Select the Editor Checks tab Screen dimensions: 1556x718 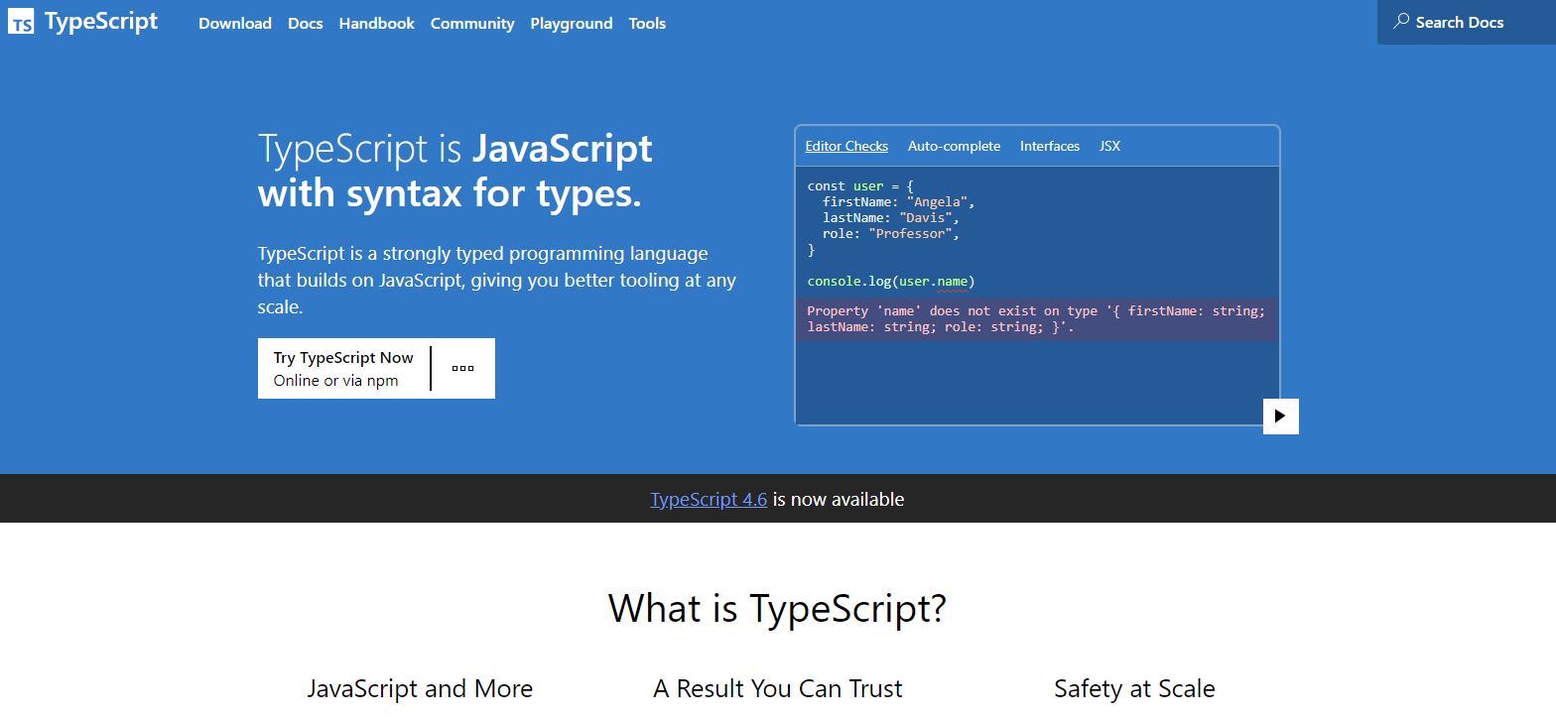(846, 146)
